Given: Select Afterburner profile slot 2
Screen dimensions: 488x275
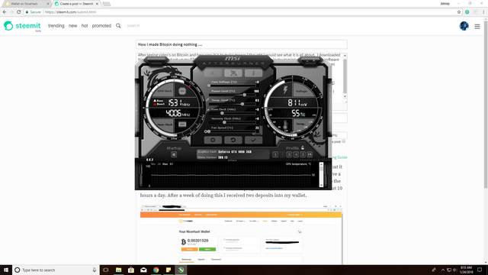Looking at the screenshot, I should (282, 154).
